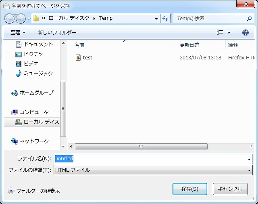Screen dimensions: 258x204
Task: Click the Back navigation arrow
Action: click(9, 19)
